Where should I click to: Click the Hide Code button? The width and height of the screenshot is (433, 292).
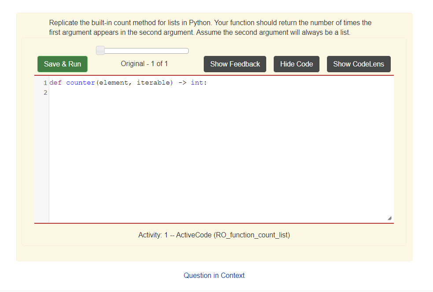[296, 64]
